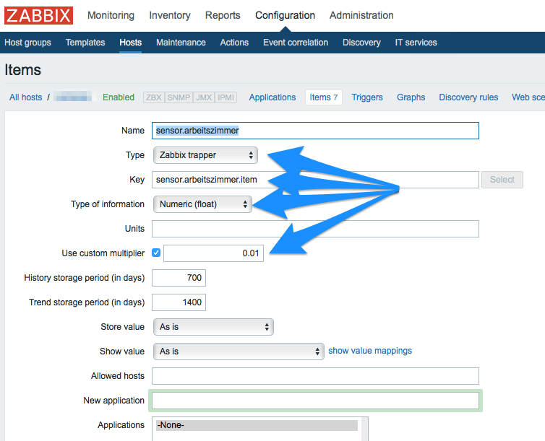
Task: Open the Inventory menu
Action: point(170,15)
